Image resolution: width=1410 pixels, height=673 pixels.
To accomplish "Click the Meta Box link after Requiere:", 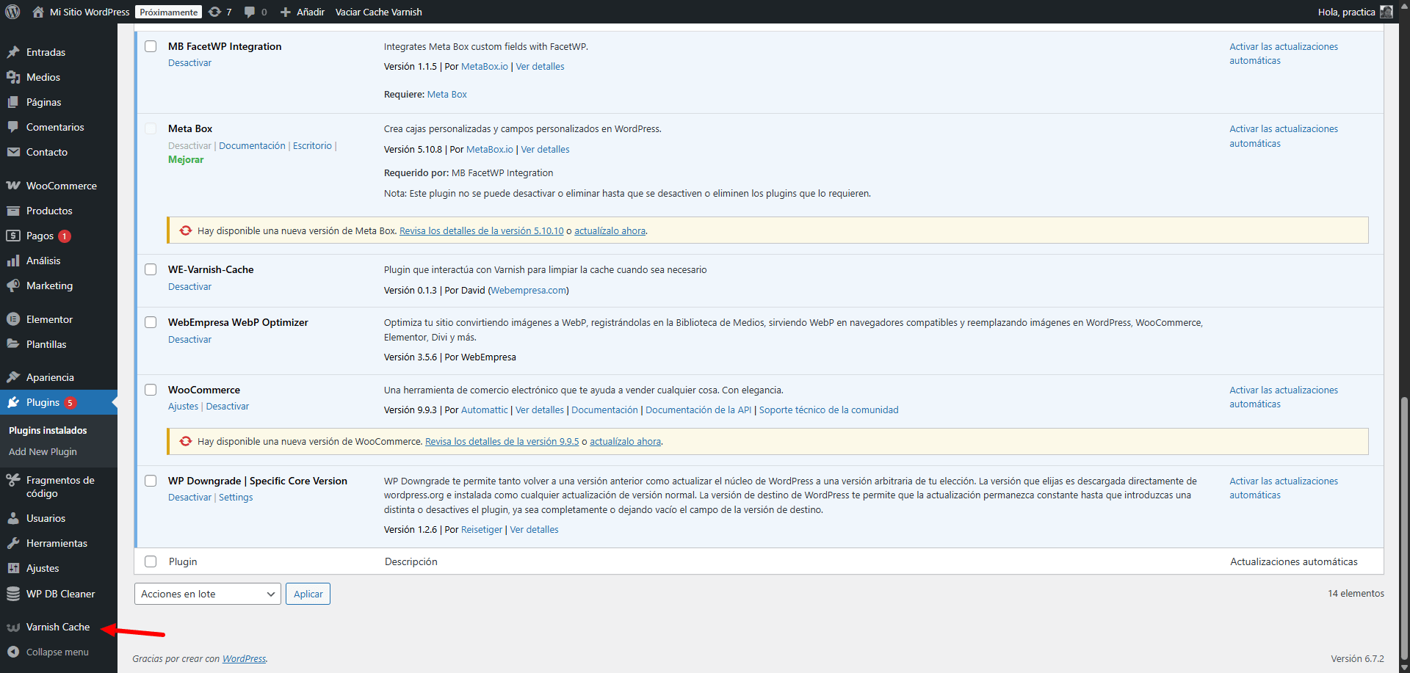I will (x=447, y=94).
